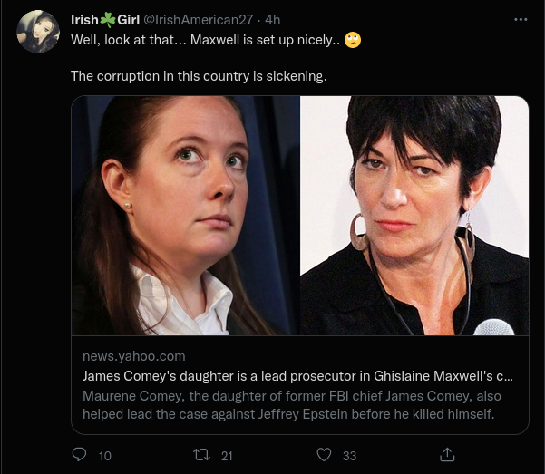Open the 4h timestamp link

coord(273,19)
